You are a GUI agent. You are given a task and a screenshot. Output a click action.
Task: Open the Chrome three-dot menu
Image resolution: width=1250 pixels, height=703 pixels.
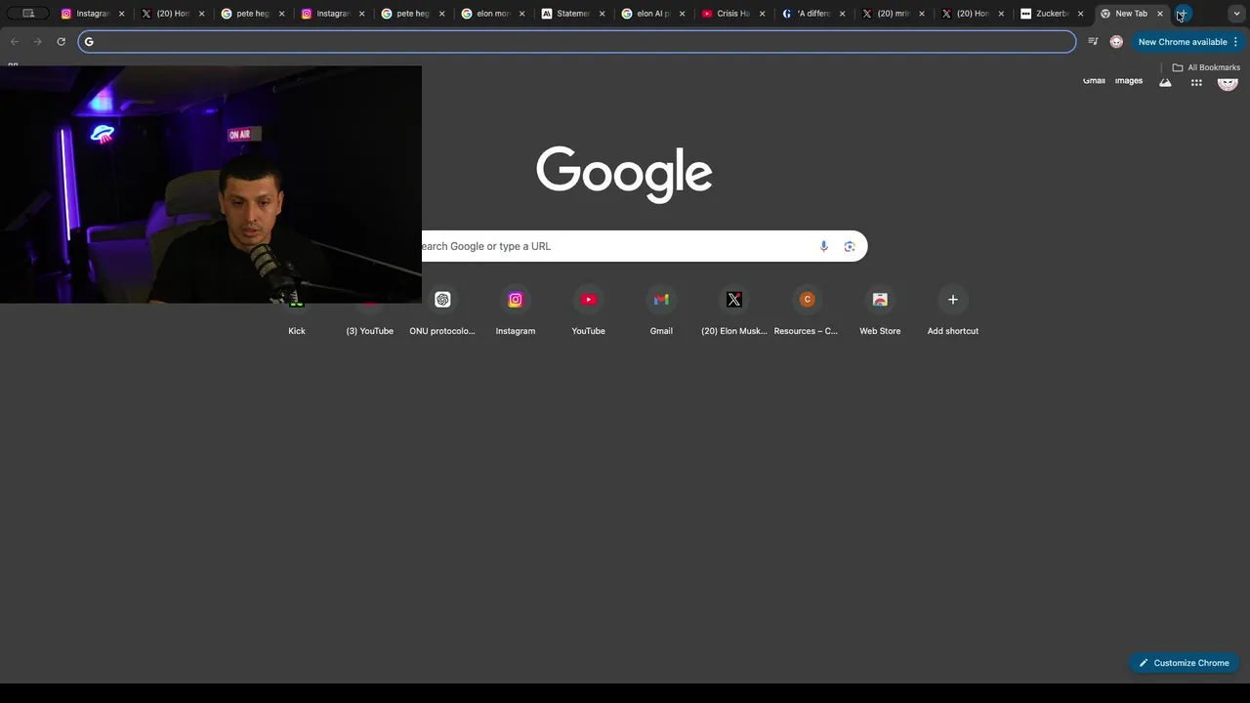(x=1235, y=42)
